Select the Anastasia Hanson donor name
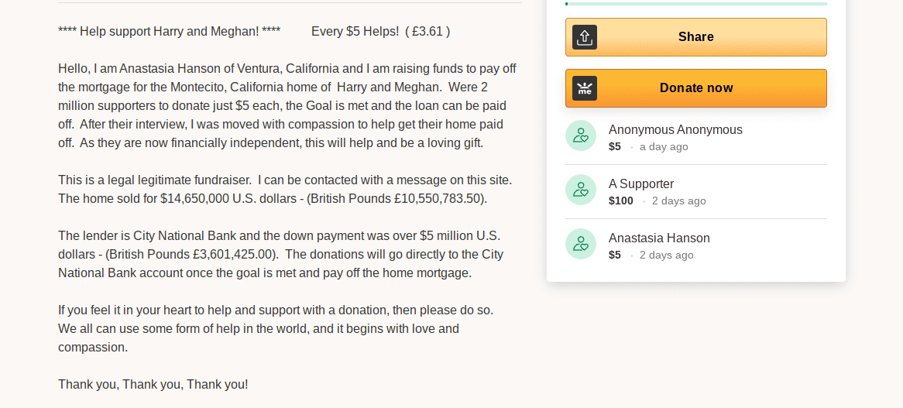Viewport: 903px width, 408px height. point(659,238)
